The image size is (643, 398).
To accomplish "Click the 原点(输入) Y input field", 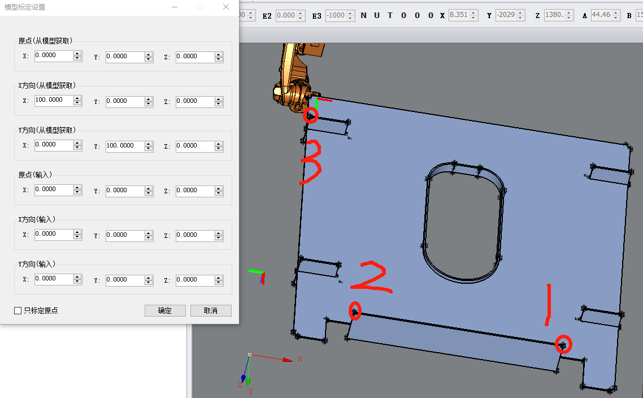I will pos(124,190).
